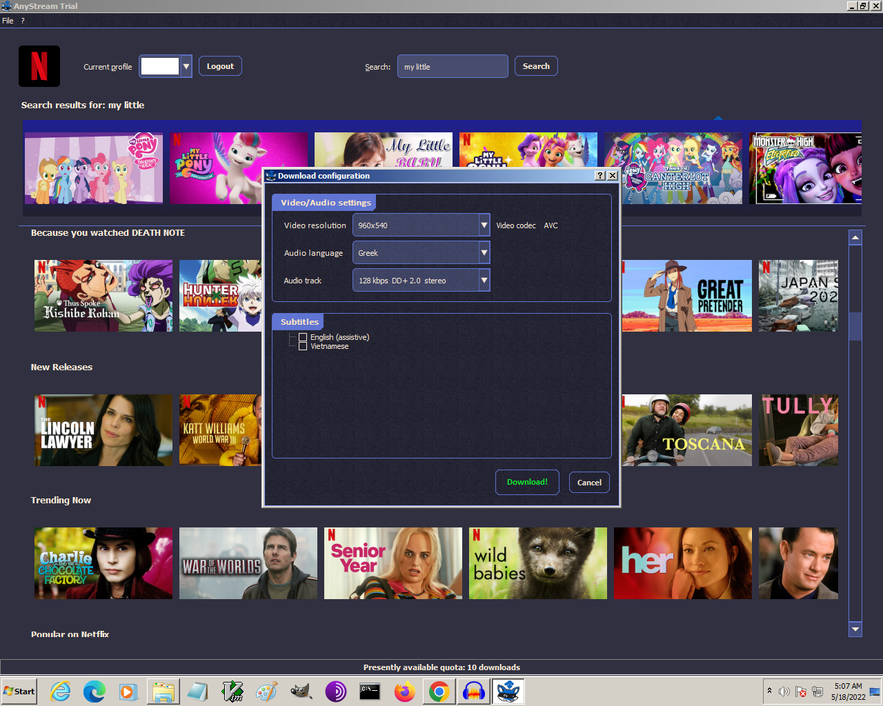Screen dimensions: 883x706
Task: Enable Vietnamese subtitles checkbox
Action: pos(303,346)
